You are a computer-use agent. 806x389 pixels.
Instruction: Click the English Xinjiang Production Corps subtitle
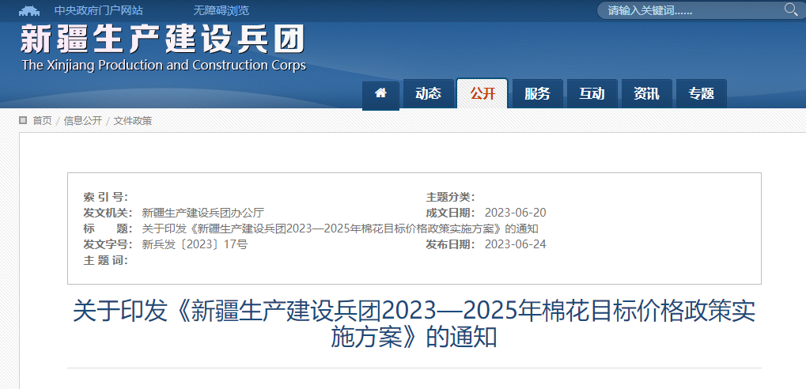coord(164,66)
